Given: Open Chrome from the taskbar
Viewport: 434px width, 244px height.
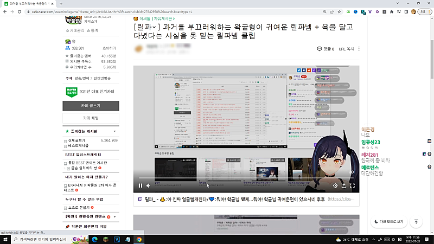Looking at the screenshot, I should pyautogui.click(x=139, y=239).
